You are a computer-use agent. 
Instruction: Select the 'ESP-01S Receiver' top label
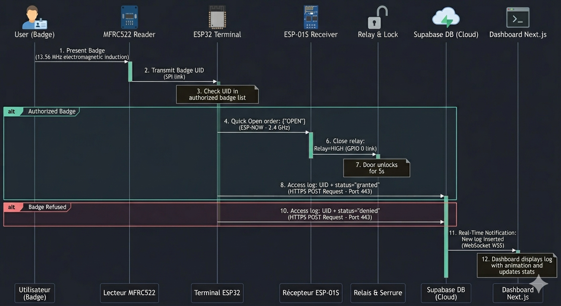point(310,35)
